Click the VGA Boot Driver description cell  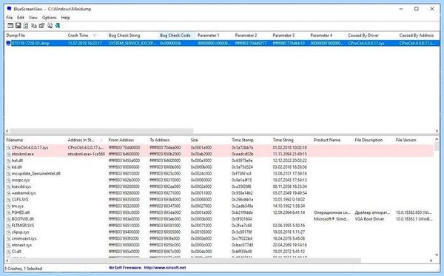[369, 219]
